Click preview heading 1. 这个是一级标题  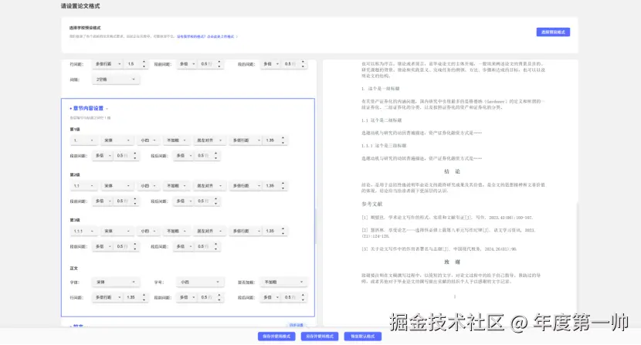[381, 88]
